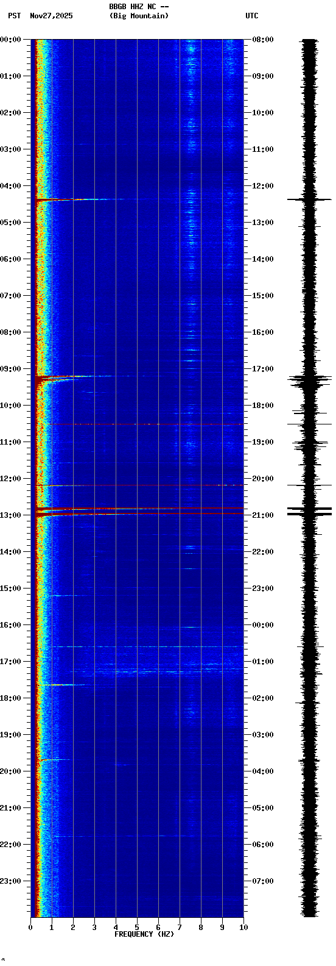Click the PST '13:00' time label
Screen dimensions: 336x966
pos(10,515)
